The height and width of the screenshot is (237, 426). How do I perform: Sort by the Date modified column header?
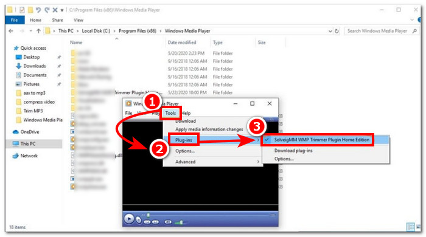point(182,43)
